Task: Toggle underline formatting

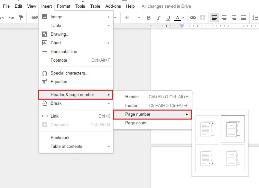Action: coord(168,18)
